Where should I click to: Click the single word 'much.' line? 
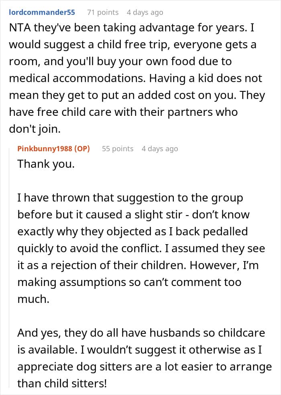click(33, 299)
